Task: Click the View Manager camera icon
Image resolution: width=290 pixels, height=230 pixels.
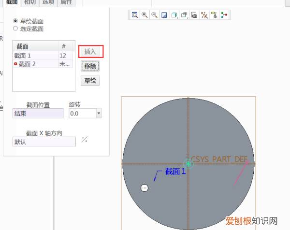Action: click(194, 15)
